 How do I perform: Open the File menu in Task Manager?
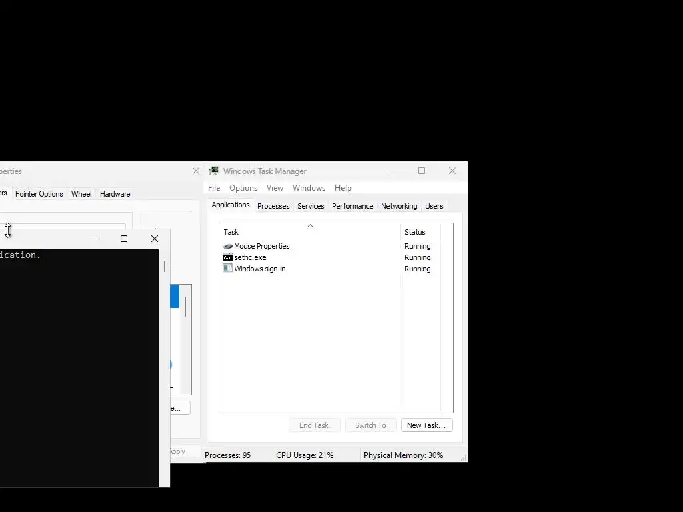tap(214, 187)
